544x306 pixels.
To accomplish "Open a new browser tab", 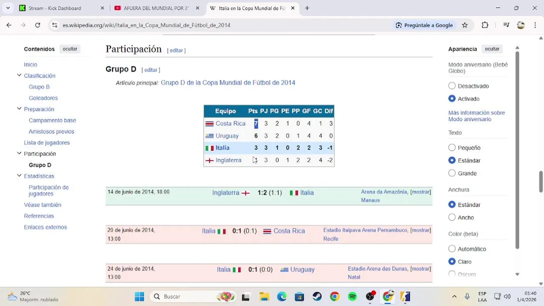I will [307, 8].
